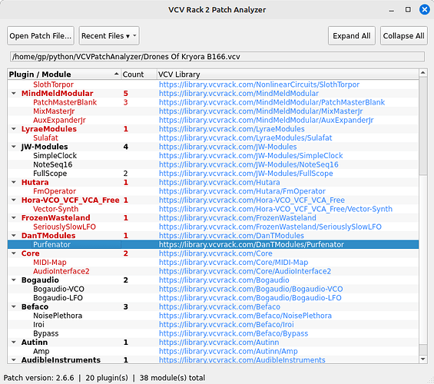
Task: Open the NoisePlethora VCV Library link
Action: point(245,316)
